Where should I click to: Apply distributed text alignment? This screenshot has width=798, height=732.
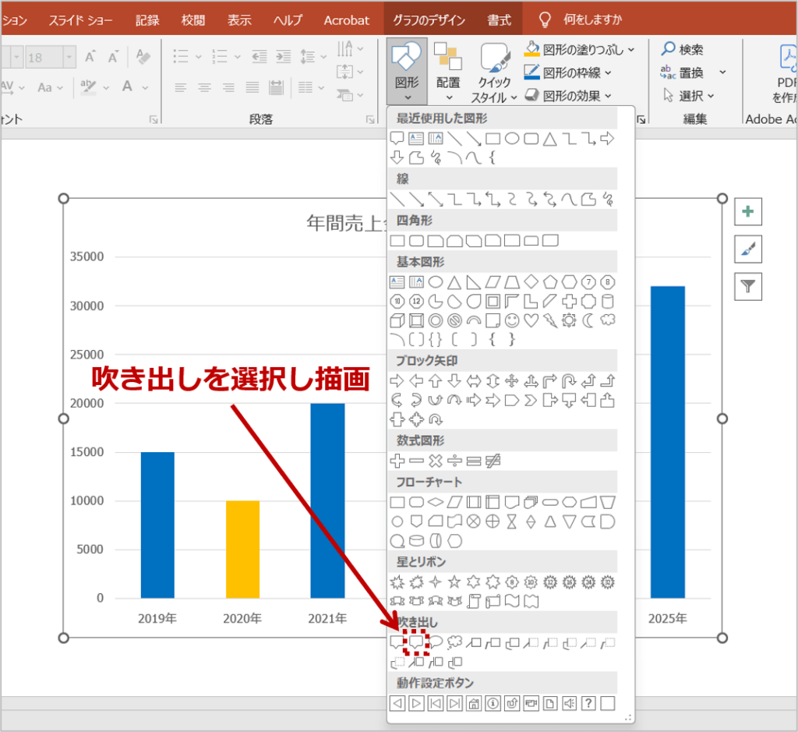point(276,88)
